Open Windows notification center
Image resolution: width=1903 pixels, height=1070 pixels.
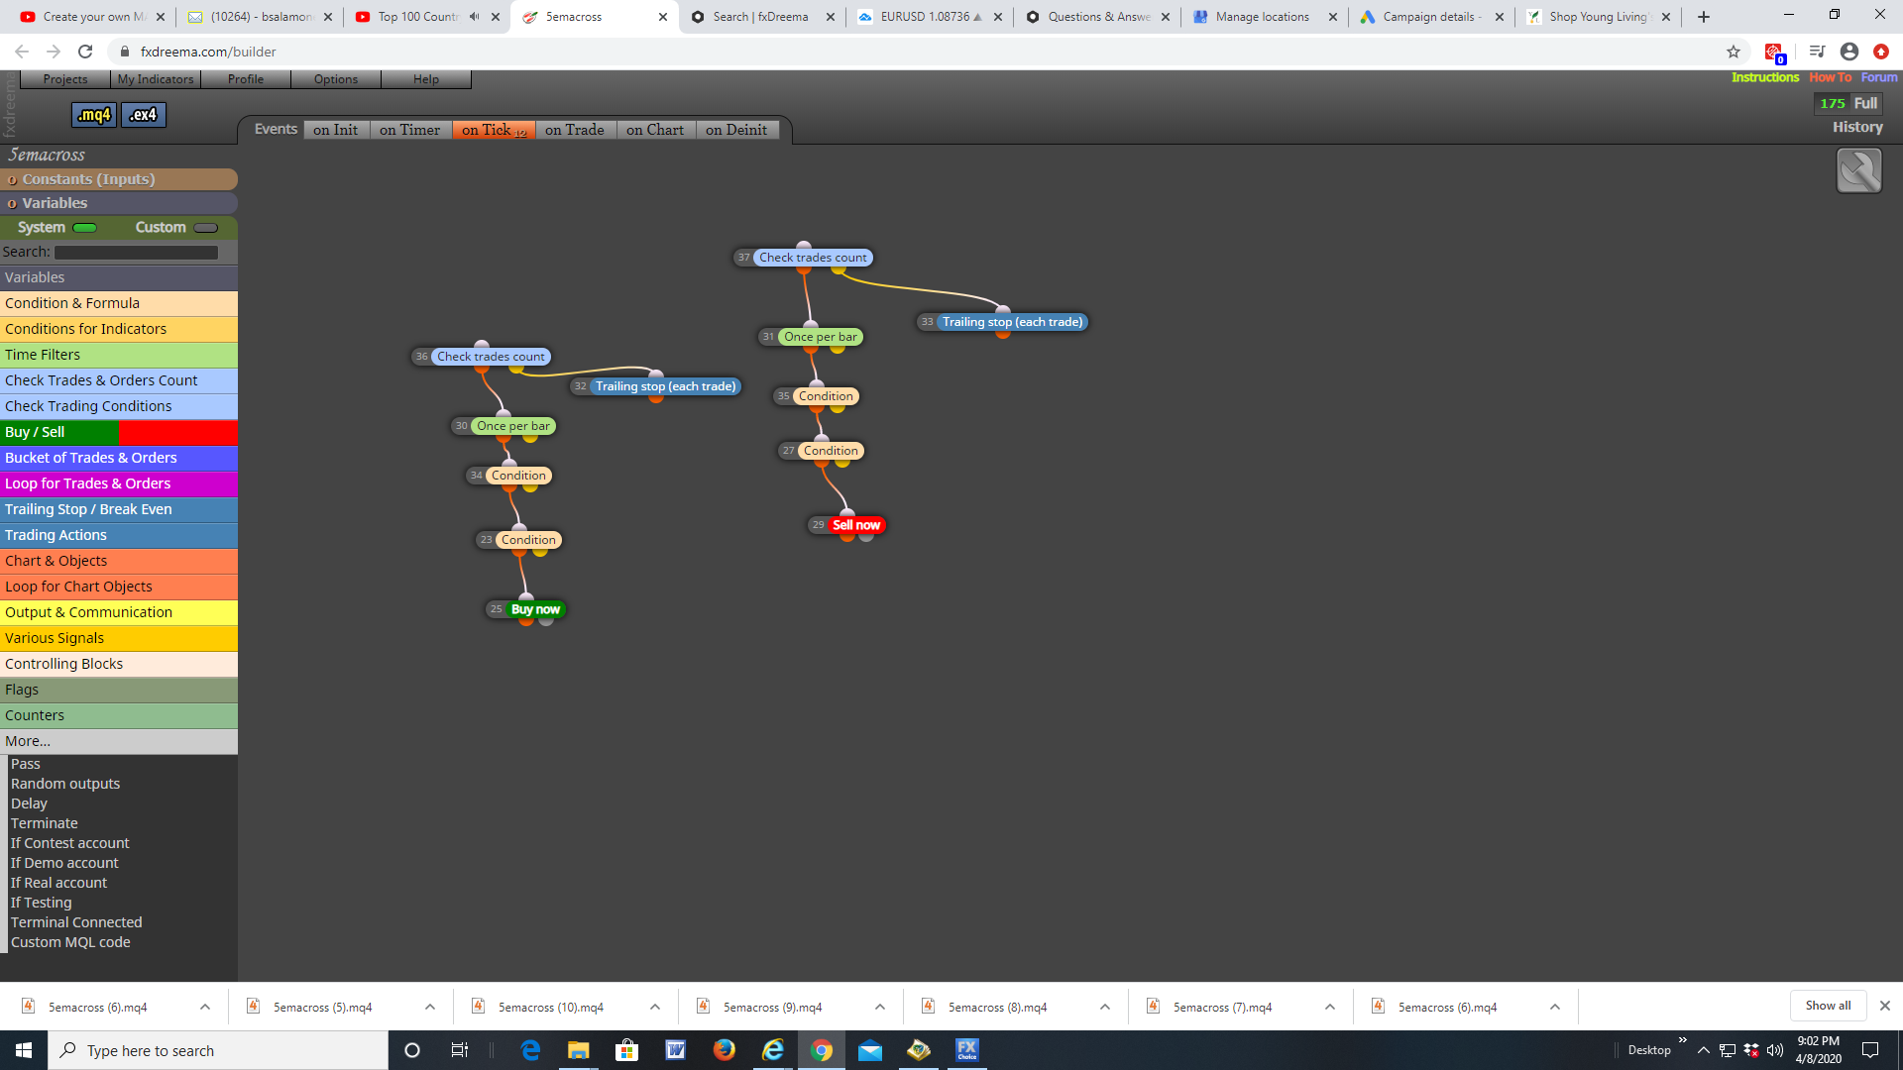pyautogui.click(x=1870, y=1050)
